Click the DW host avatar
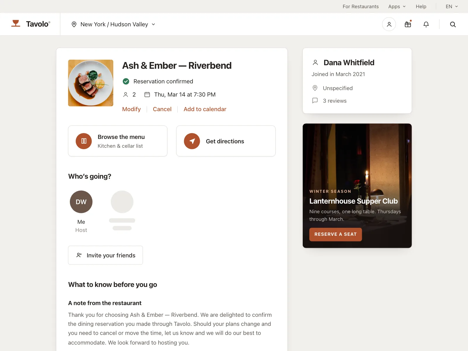 click(x=81, y=202)
